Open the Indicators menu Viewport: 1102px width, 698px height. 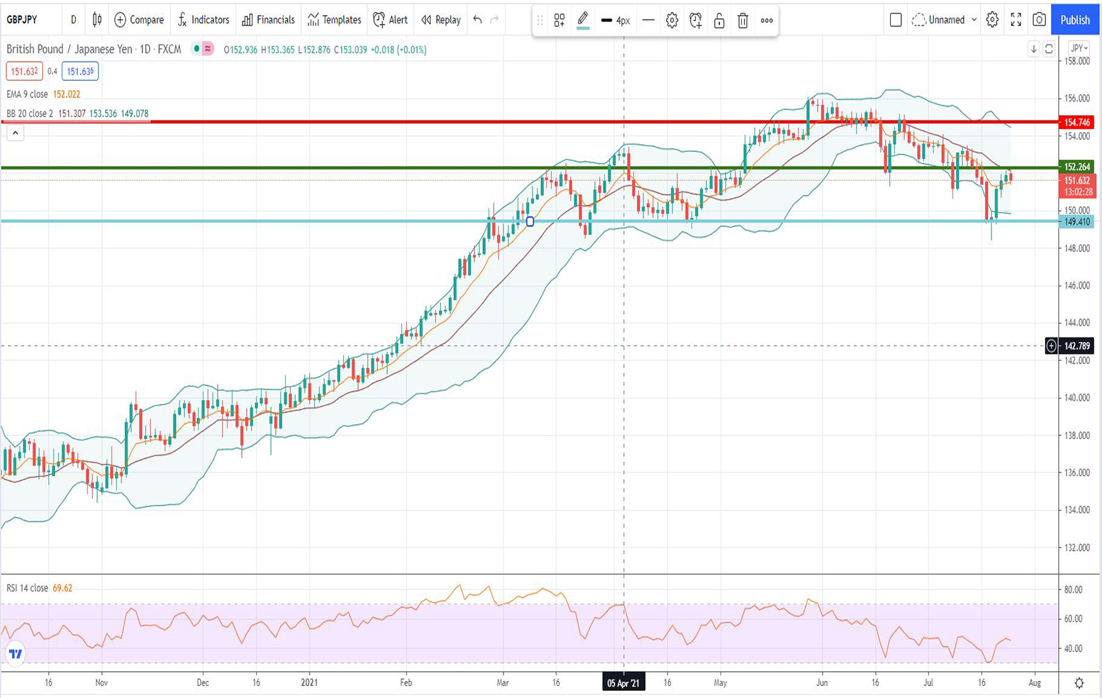[203, 20]
